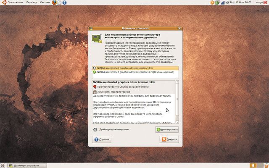Select NVIDIA driver version 173 row

pyautogui.click(x=135, y=68)
